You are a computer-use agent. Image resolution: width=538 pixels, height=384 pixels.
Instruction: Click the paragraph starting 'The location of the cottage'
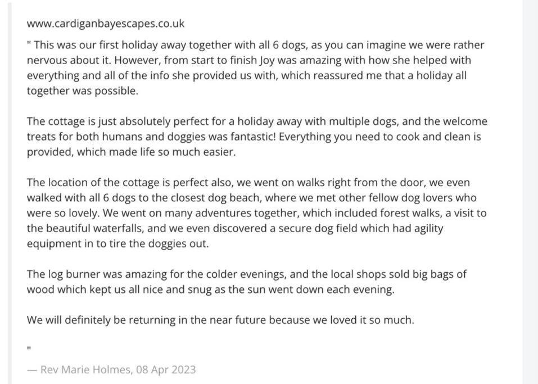pyautogui.click(x=257, y=213)
